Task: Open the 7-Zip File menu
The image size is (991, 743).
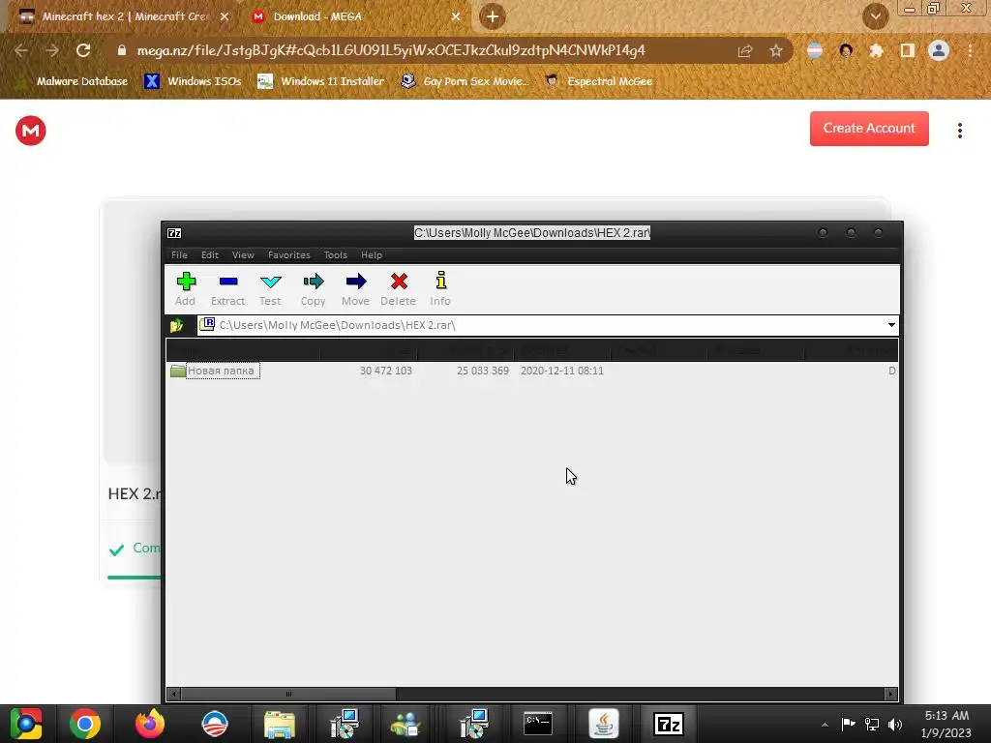Action: (179, 255)
